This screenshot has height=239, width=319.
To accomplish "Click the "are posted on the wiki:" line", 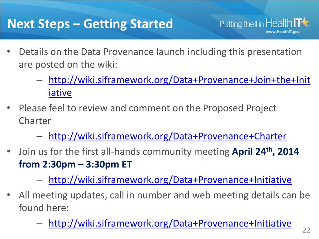I will [68, 65].
